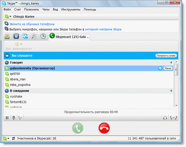
Task: Click status icon next to iriska_pogodina
Action: [7, 85]
